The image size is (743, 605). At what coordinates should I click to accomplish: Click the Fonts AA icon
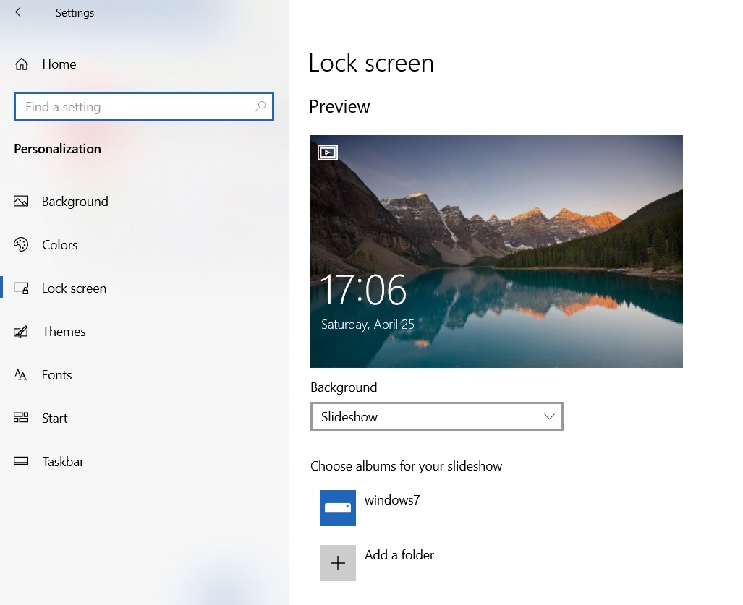(x=21, y=375)
